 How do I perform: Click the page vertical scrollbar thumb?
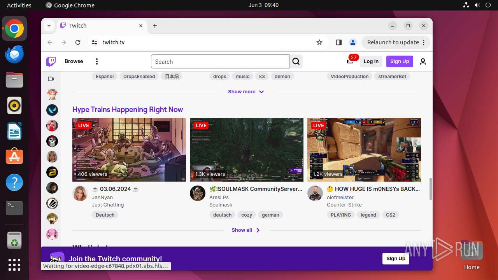click(x=430, y=189)
